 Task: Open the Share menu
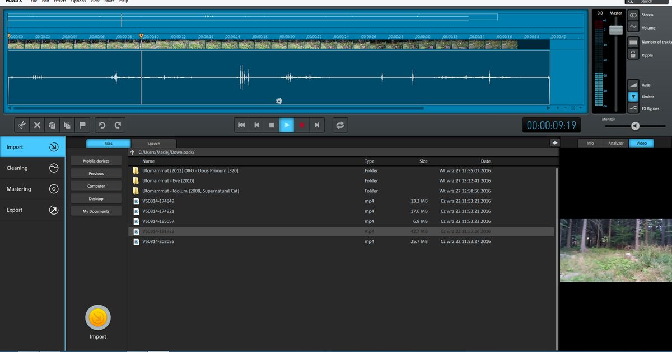point(109,1)
